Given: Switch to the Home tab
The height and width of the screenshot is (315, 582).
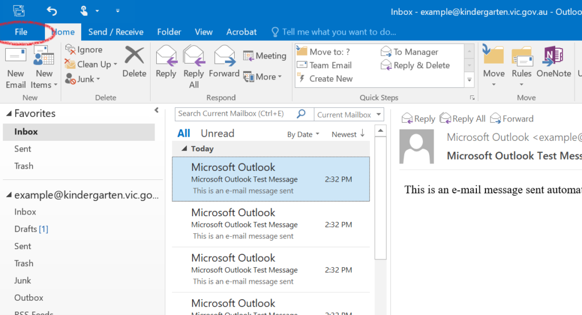Looking at the screenshot, I should 64,32.
